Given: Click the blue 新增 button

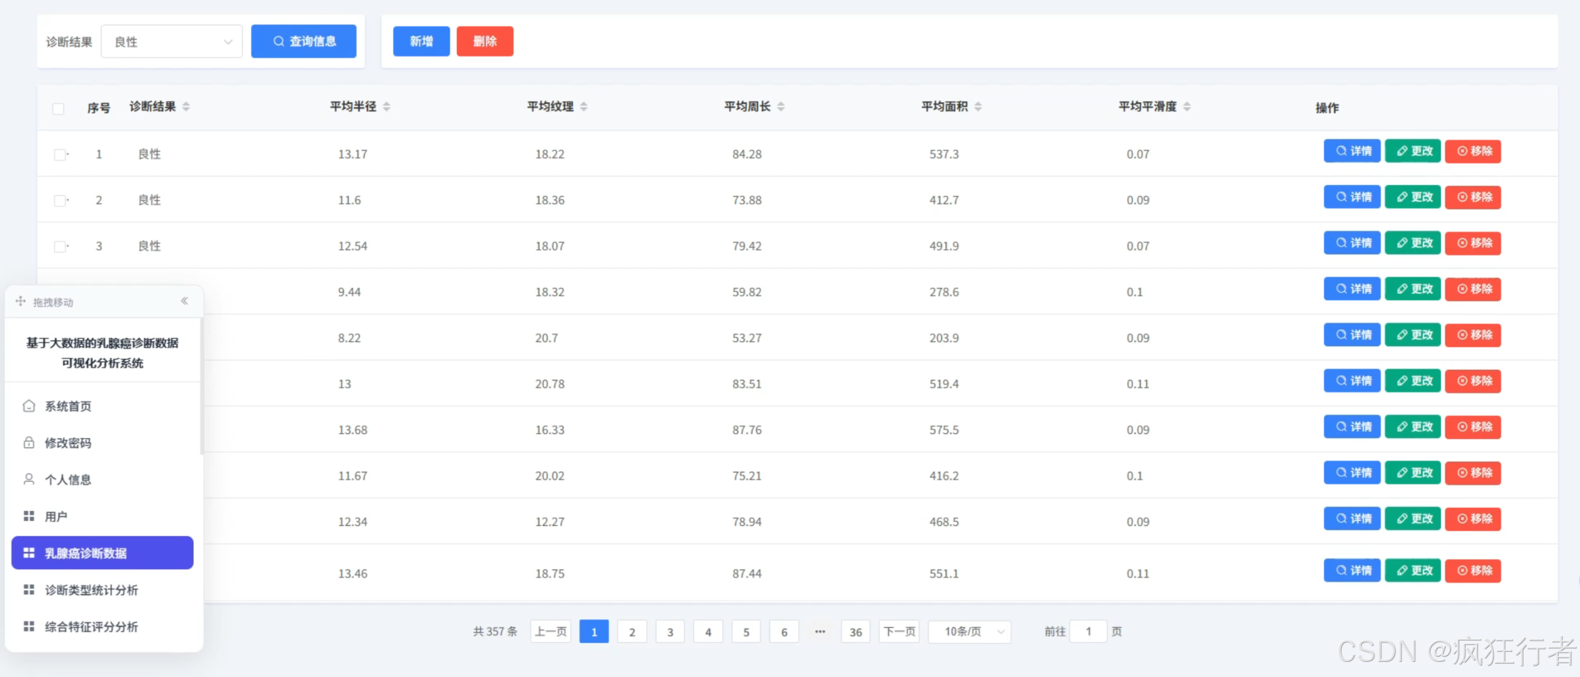Looking at the screenshot, I should 422,42.
